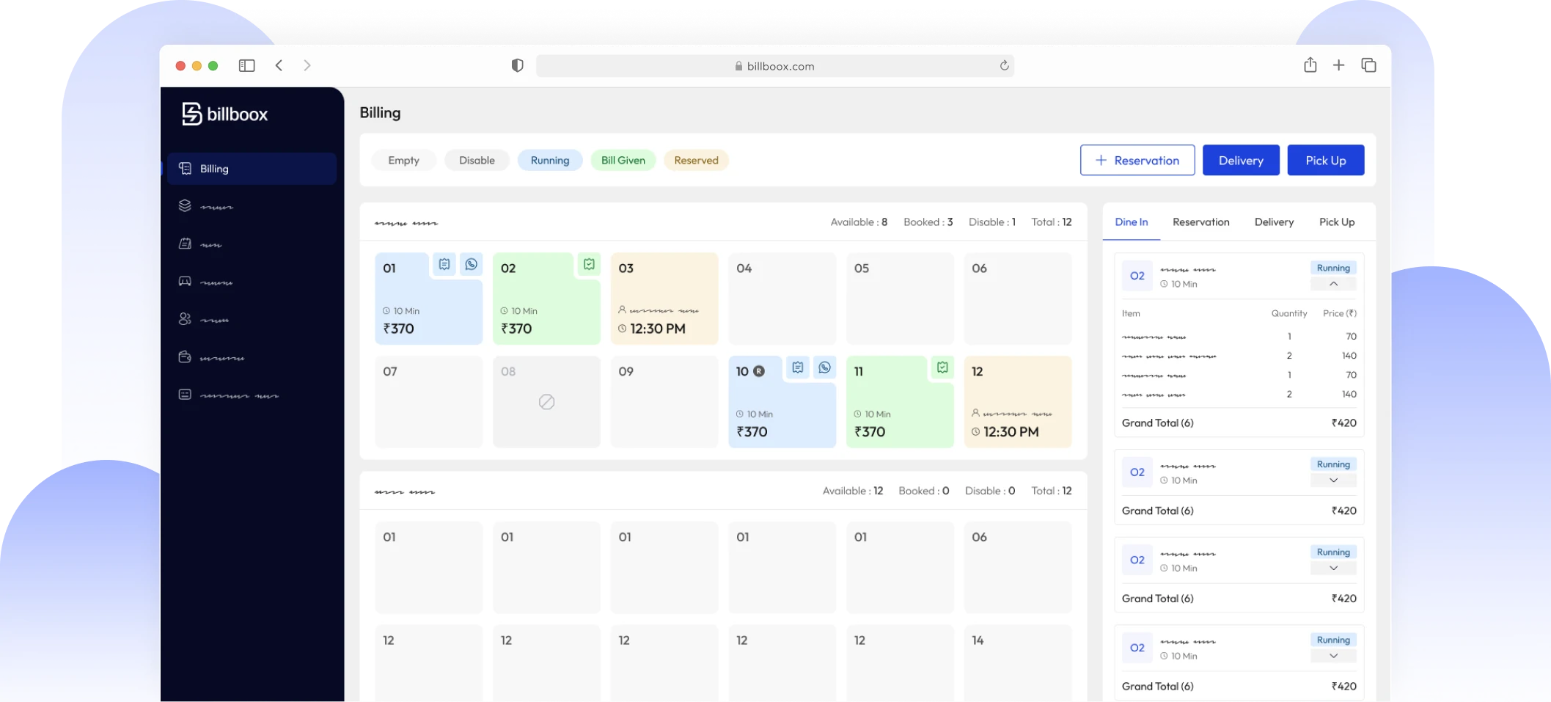
Task: Toggle the Reserved status filter
Action: click(x=696, y=161)
